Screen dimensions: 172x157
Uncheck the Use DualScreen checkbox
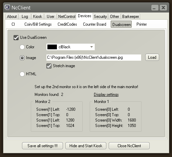16,37
